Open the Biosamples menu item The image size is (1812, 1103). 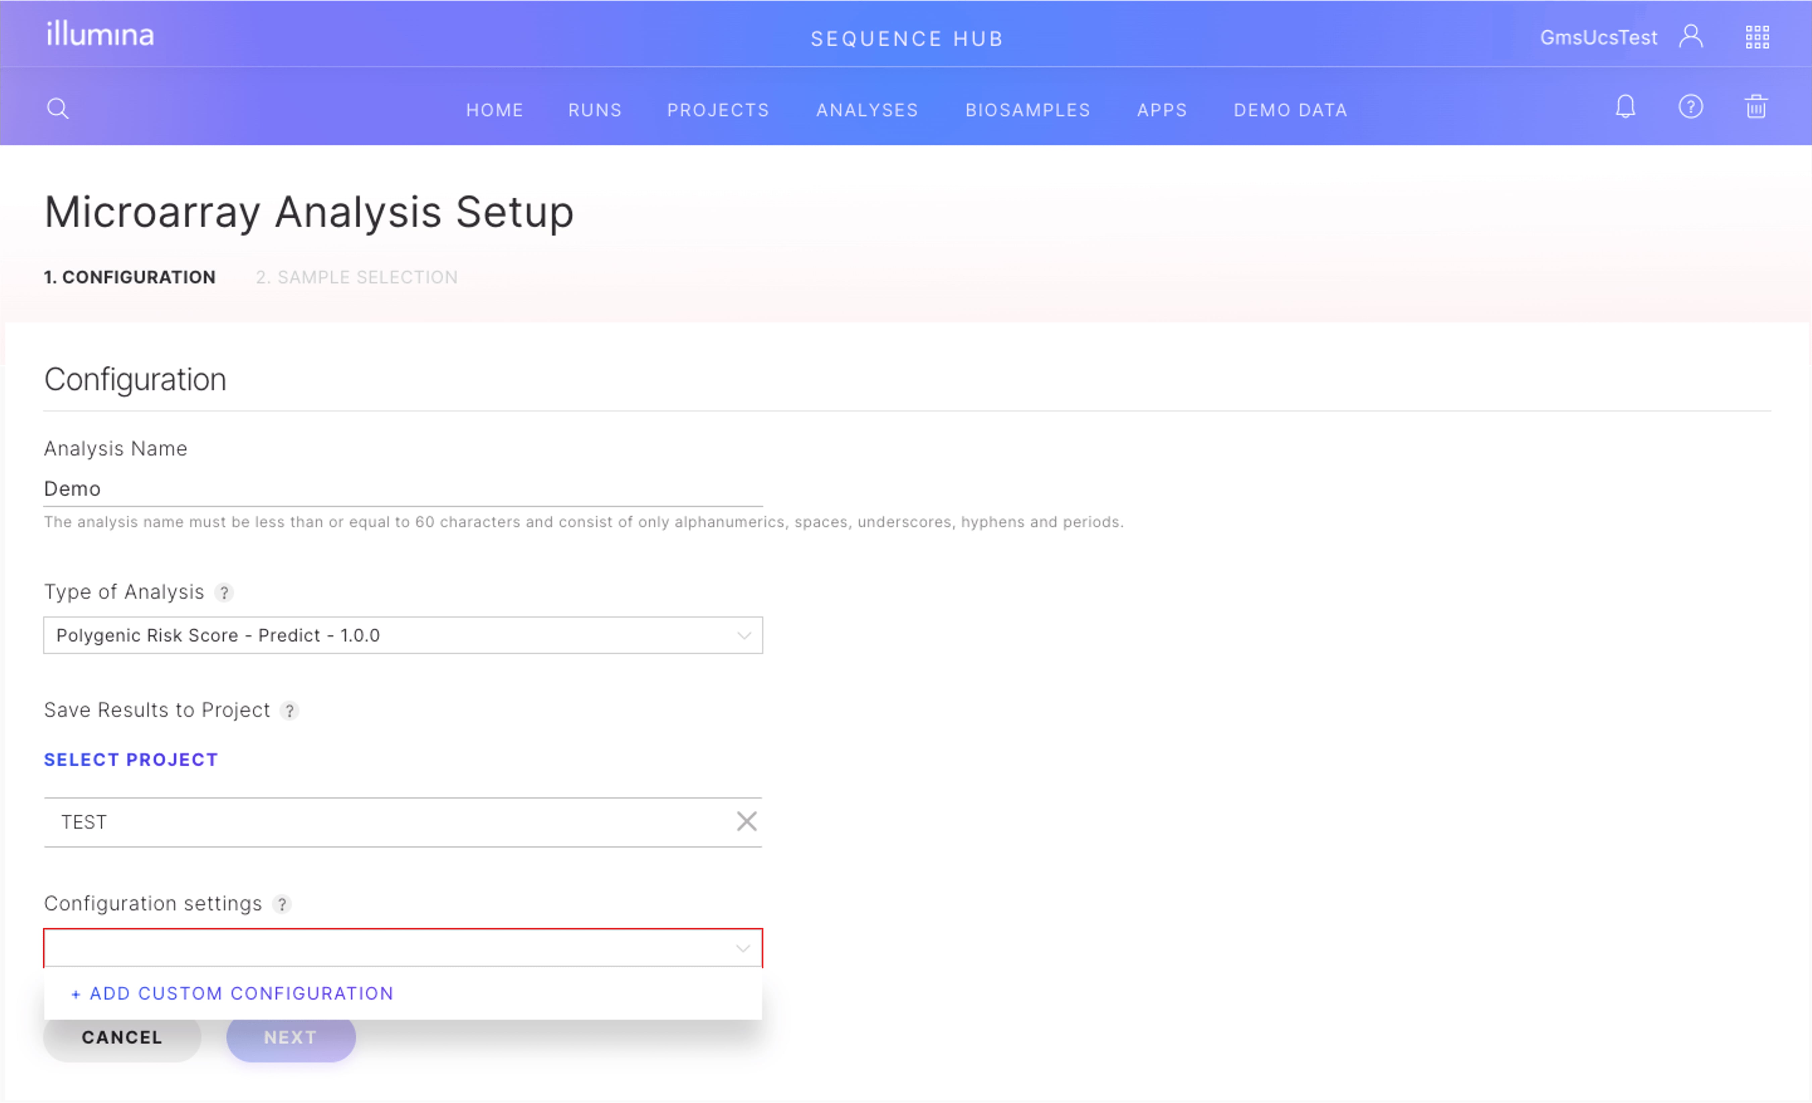point(1027,110)
